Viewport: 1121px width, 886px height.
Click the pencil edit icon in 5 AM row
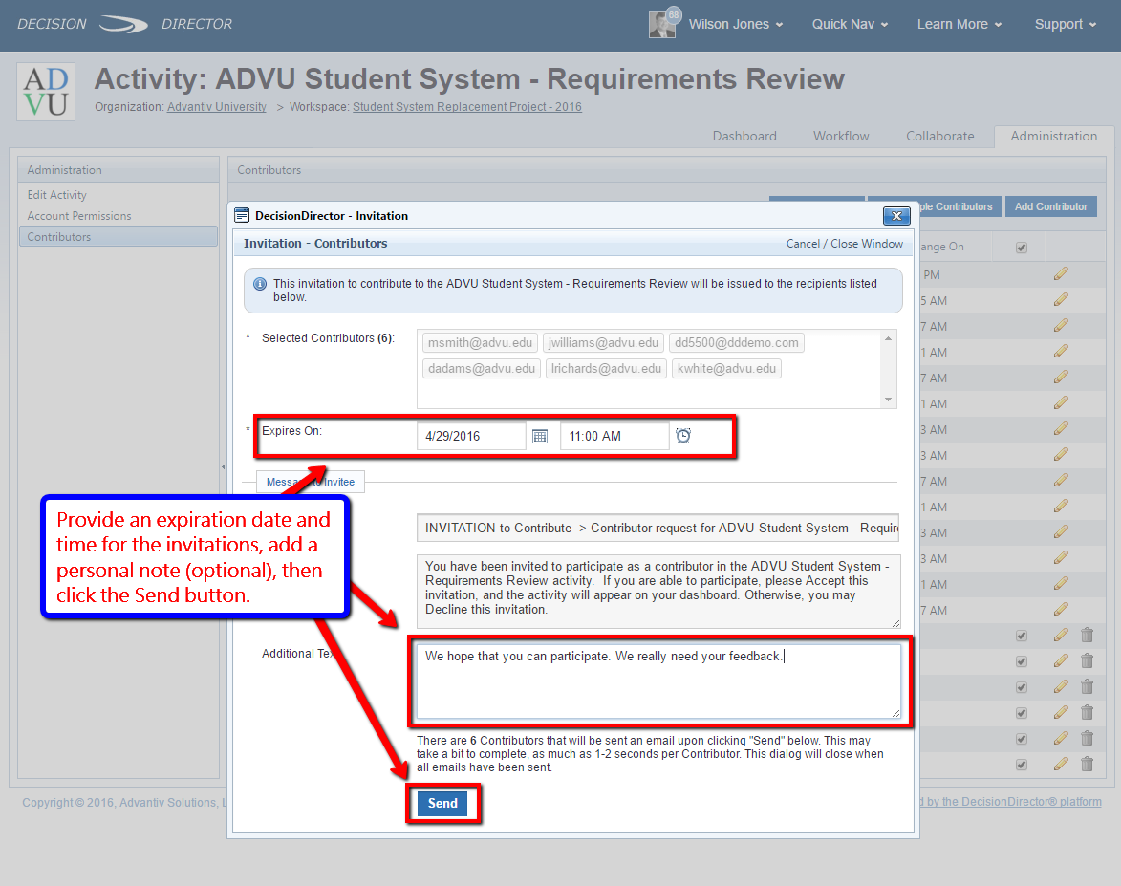pyautogui.click(x=1061, y=300)
